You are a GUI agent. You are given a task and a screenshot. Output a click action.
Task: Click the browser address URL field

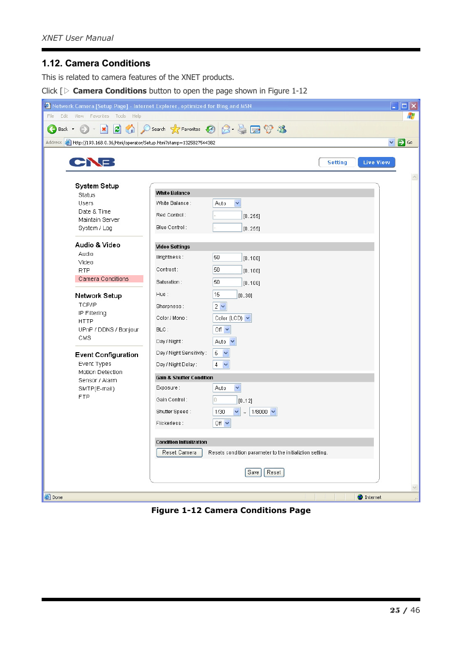tap(227, 142)
